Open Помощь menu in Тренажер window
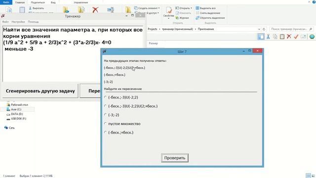Screen dimensions: 316x178 click(33, 22)
